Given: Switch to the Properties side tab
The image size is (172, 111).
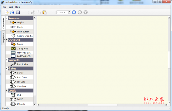Looking at the screenshot, I should [x=4, y=38].
